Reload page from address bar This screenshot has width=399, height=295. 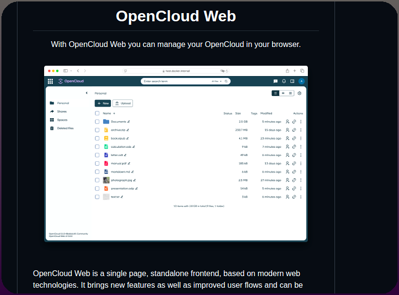pyautogui.click(x=227, y=71)
